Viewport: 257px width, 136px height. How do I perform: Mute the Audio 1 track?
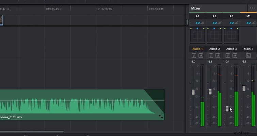(201, 56)
